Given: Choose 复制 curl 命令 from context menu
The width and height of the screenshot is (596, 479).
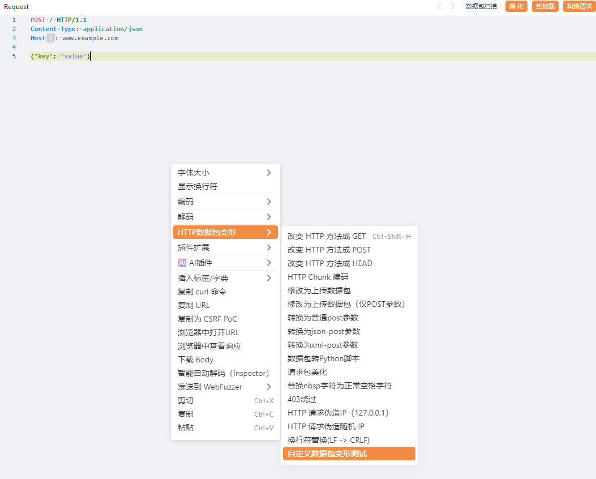Looking at the screenshot, I should [x=202, y=292].
